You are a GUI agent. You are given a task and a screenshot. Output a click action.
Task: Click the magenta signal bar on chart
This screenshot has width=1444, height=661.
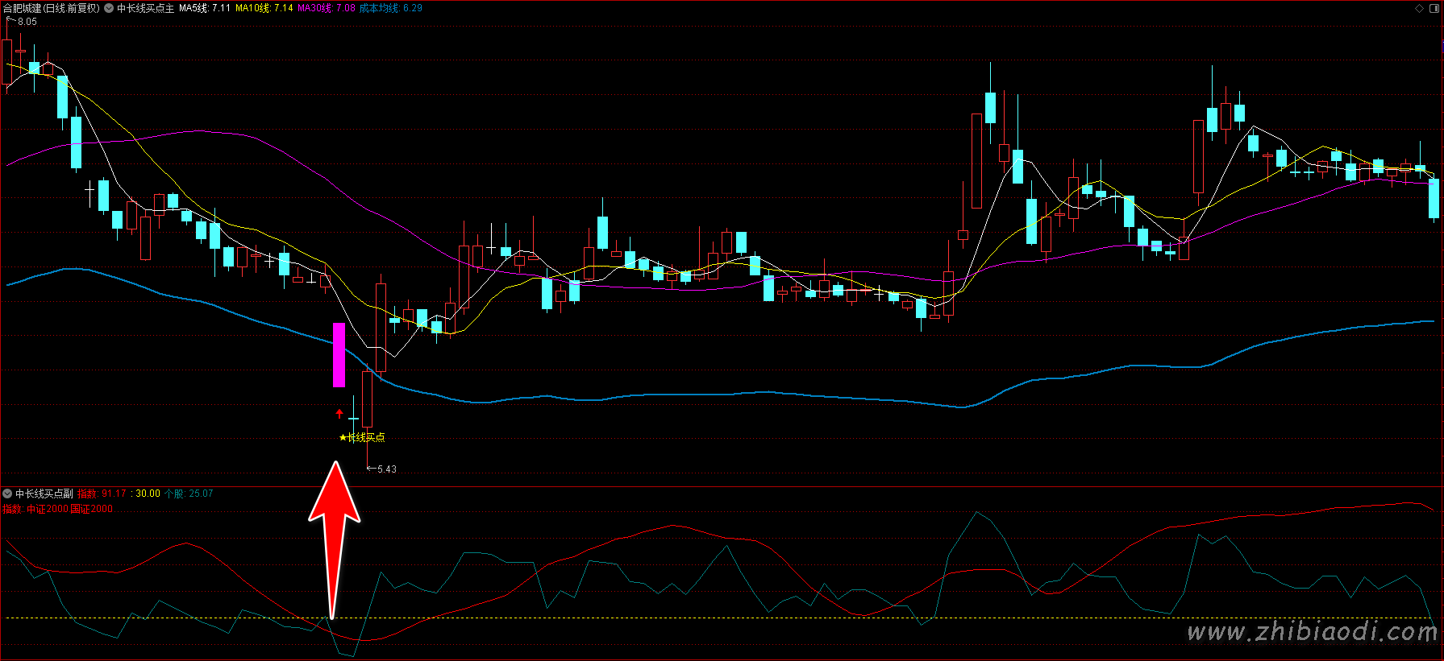point(339,355)
